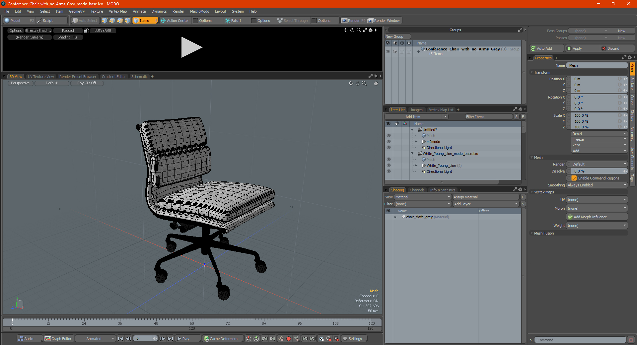The height and width of the screenshot is (345, 637).
Task: Click Add Morph Influence button
Action: 597,217
